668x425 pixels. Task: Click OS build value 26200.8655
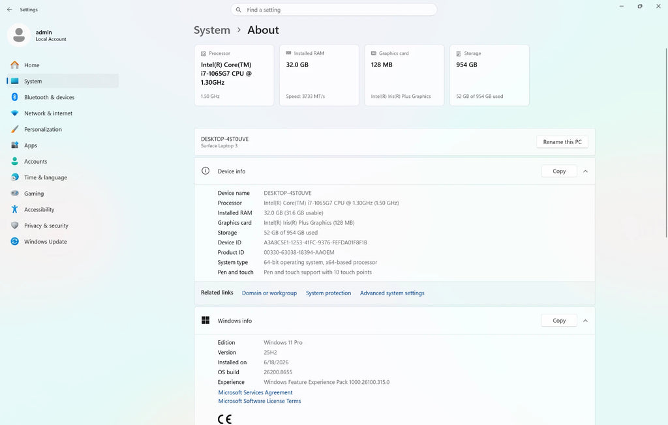[278, 372]
